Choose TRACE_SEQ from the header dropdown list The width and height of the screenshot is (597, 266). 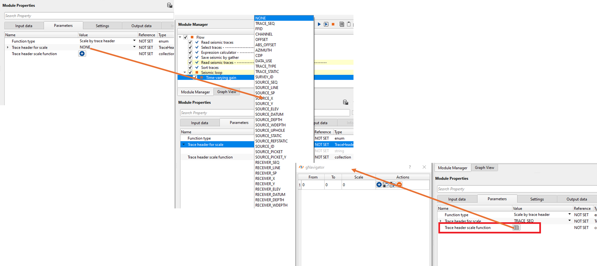[265, 24]
